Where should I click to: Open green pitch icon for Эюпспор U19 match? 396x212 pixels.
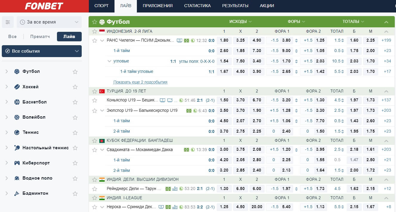pos(189,111)
